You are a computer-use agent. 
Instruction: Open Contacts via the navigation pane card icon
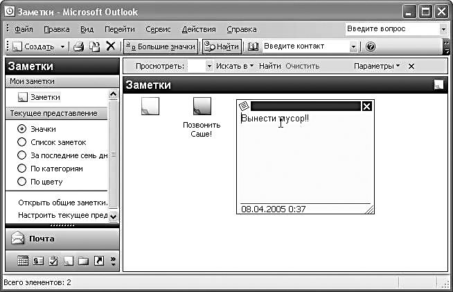pyautogui.click(x=37, y=261)
